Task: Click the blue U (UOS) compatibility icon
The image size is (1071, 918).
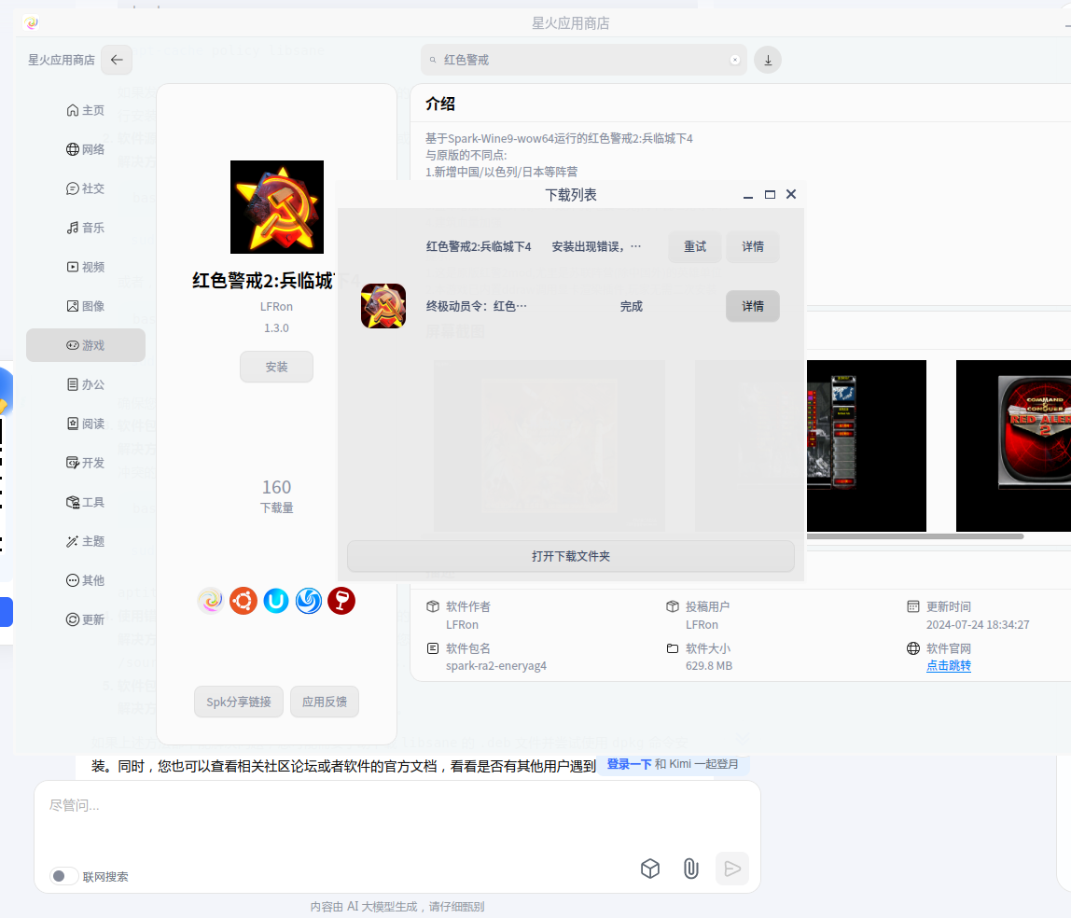Action: pos(276,601)
